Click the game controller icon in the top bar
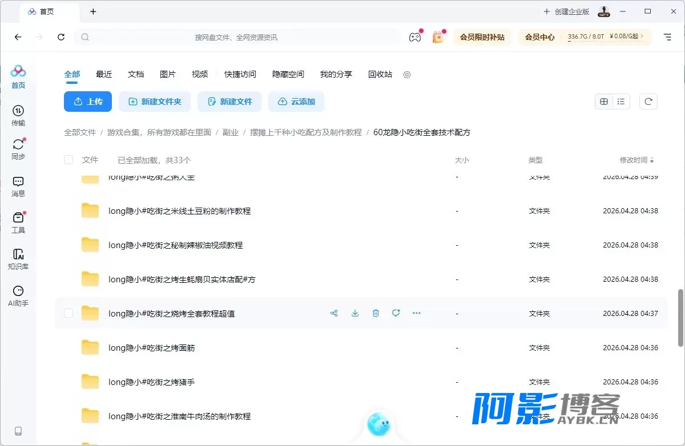This screenshot has width=685, height=446. point(415,37)
